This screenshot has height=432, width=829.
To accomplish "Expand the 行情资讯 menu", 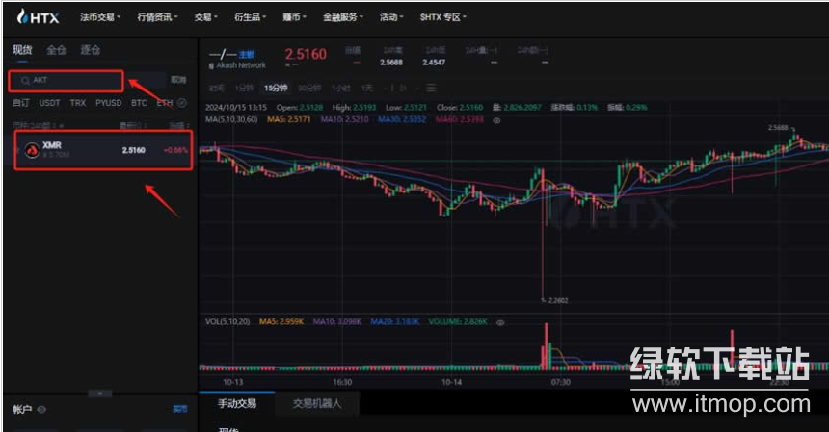I will tap(157, 17).
